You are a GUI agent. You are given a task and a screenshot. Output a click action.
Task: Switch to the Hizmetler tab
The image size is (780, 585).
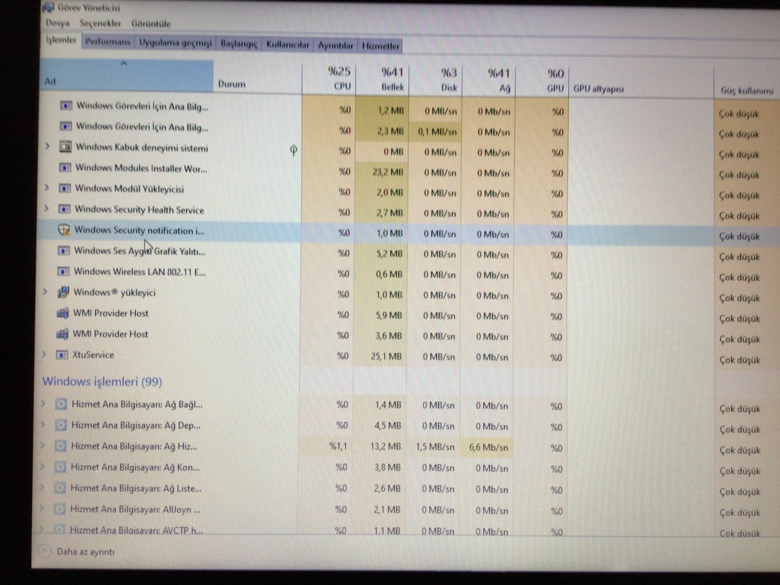(x=381, y=47)
